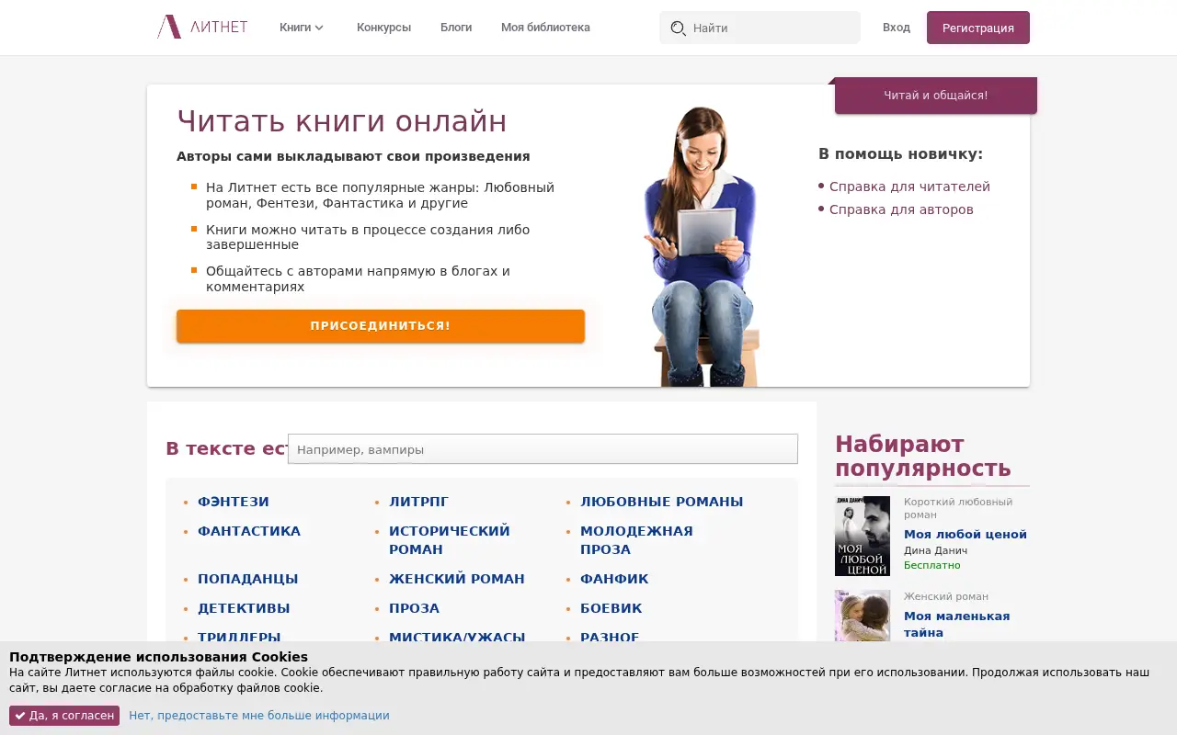Open the ФАНТАСТИКА genre
The width and height of the screenshot is (1177, 735).
249,531
